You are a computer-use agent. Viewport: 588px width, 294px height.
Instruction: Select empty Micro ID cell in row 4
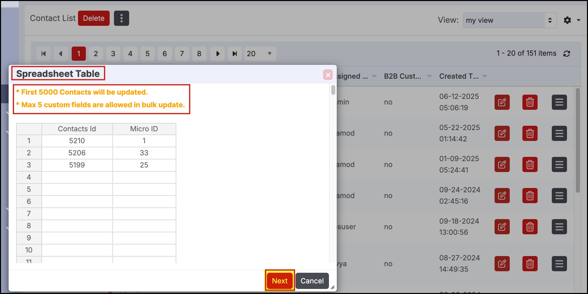[144, 177]
